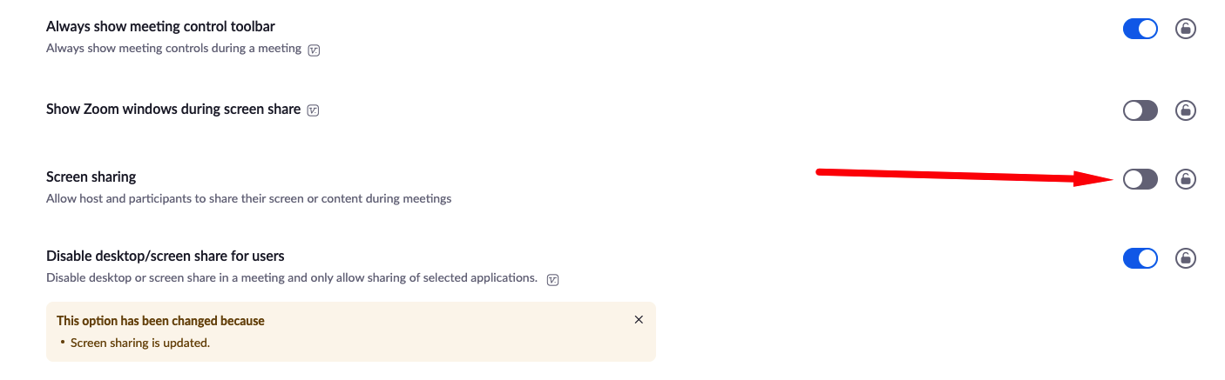Click the Show Zoom windows during screen share title
The height and width of the screenshot is (380, 1225).
click(x=173, y=110)
